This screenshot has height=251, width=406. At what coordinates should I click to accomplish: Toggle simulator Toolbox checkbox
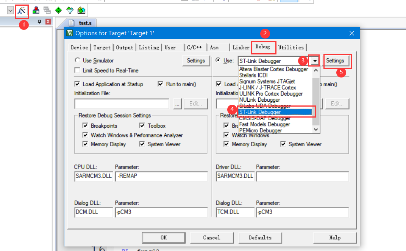click(142, 125)
